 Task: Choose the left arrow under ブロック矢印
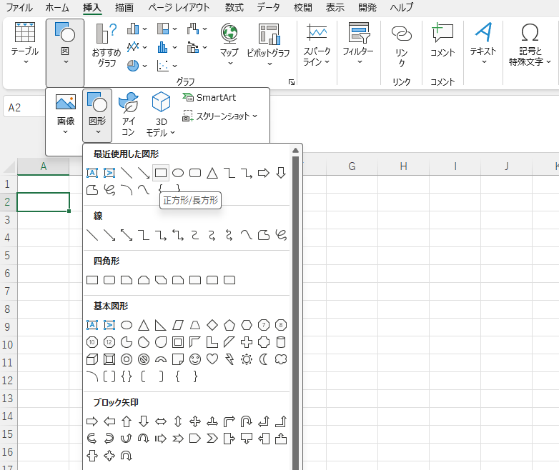(x=109, y=421)
